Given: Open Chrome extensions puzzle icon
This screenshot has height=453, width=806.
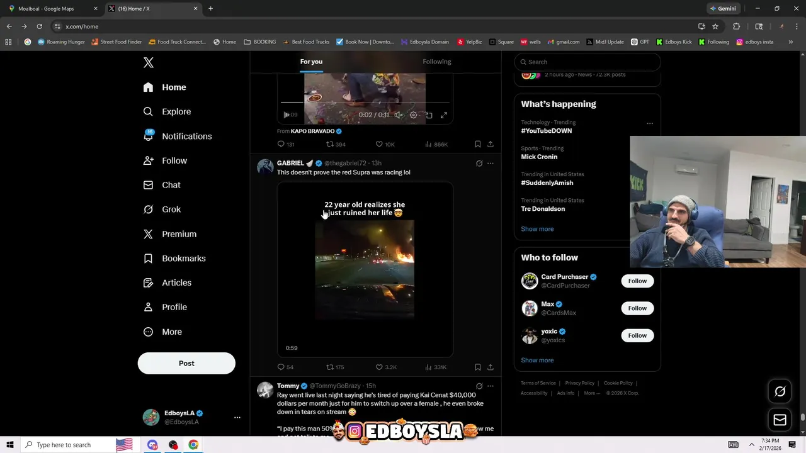Looking at the screenshot, I should [736, 26].
